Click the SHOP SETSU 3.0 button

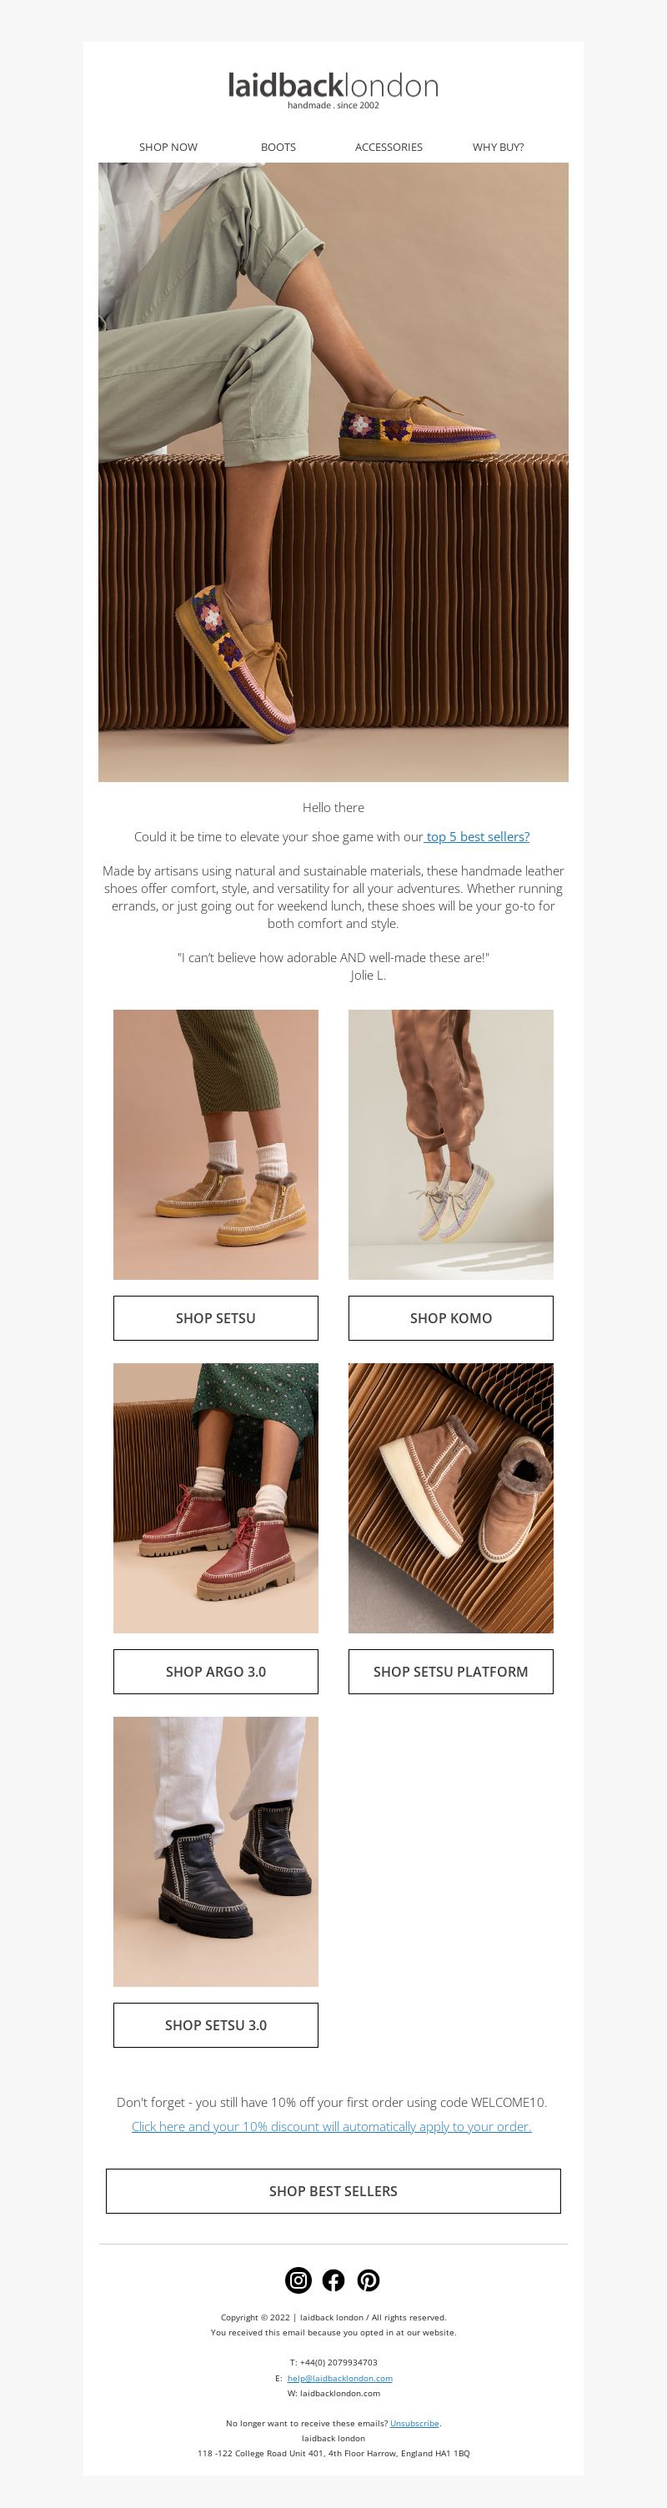[x=215, y=2024]
